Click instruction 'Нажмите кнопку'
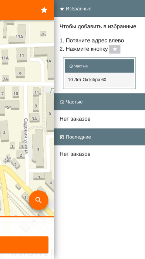This screenshot has width=145, height=259. click(x=87, y=49)
